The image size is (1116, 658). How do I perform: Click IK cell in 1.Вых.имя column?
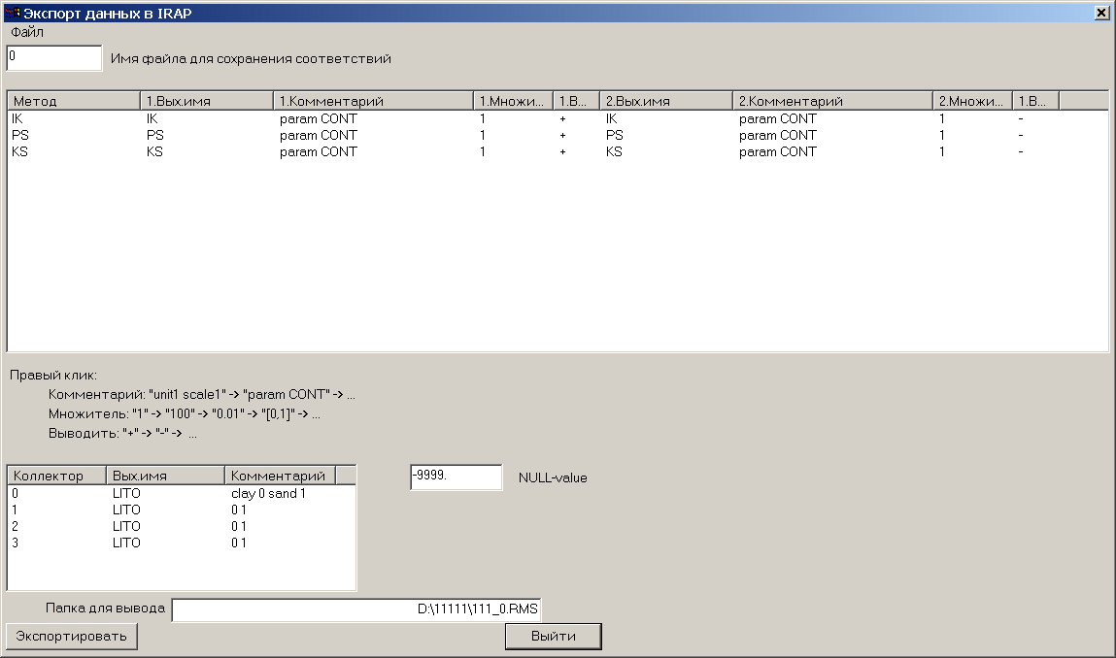(x=152, y=118)
